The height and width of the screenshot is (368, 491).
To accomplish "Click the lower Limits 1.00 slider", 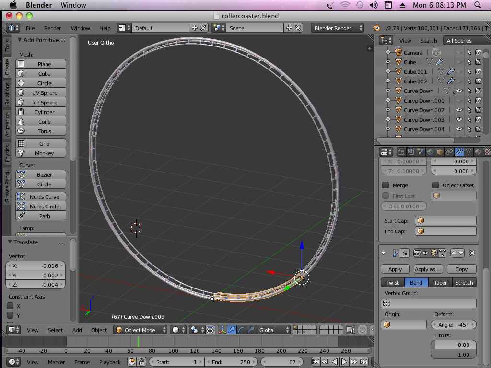I will [453, 355].
